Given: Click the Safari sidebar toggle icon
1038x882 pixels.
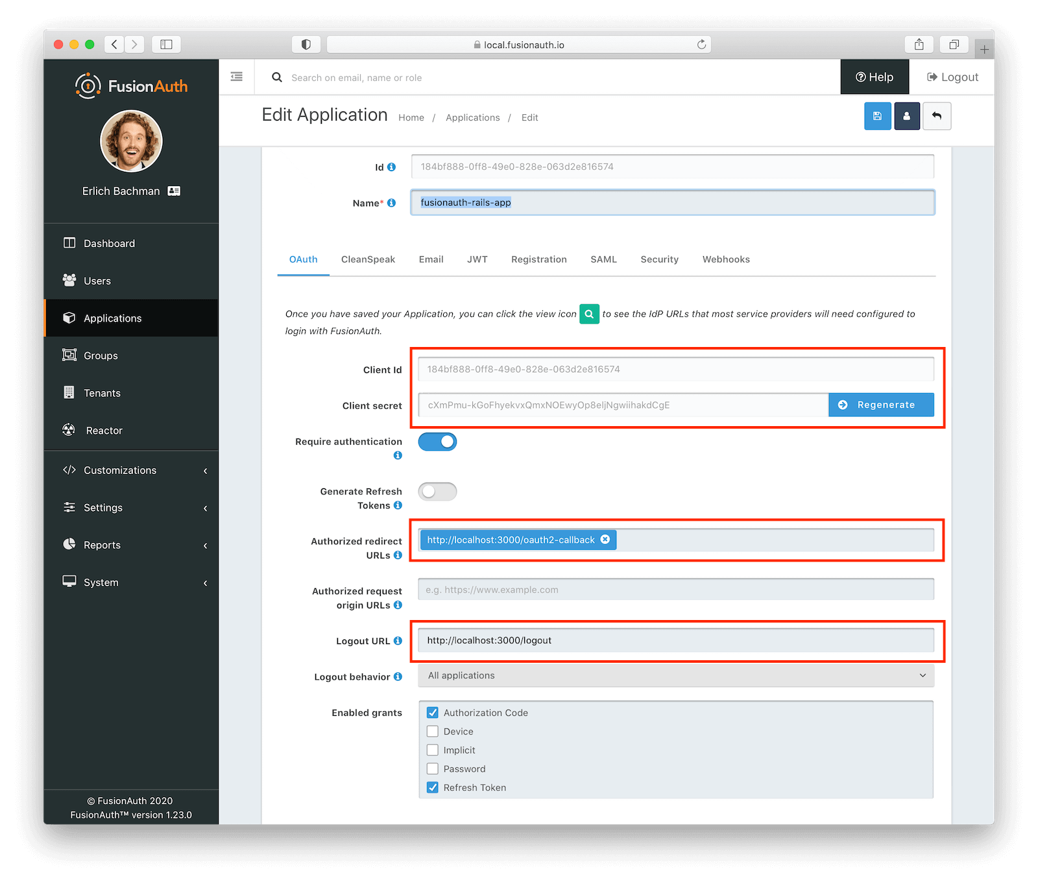Looking at the screenshot, I should pyautogui.click(x=166, y=44).
